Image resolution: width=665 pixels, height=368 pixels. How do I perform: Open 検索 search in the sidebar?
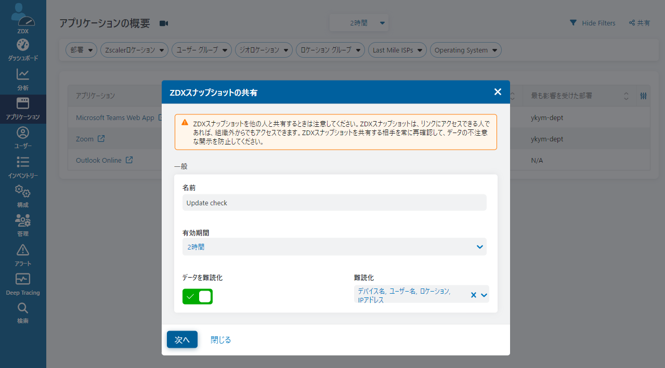[23, 313]
